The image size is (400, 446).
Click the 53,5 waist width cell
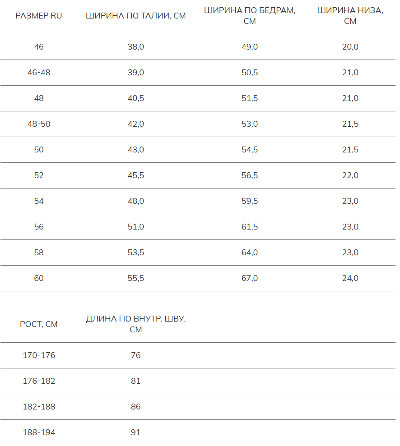[x=136, y=253]
